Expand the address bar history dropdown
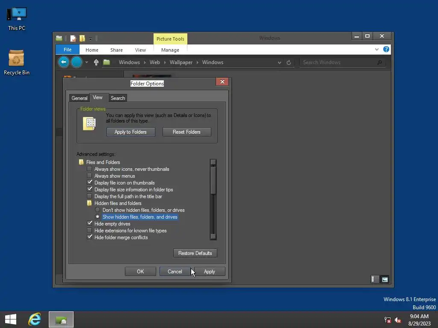438x328 pixels. (279, 62)
